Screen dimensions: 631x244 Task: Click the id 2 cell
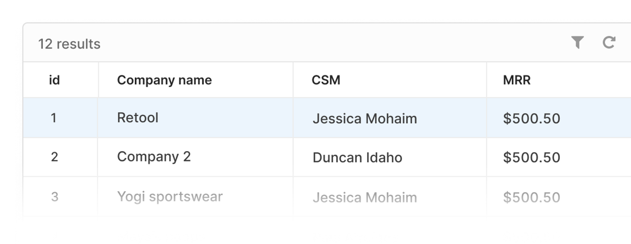(x=54, y=157)
